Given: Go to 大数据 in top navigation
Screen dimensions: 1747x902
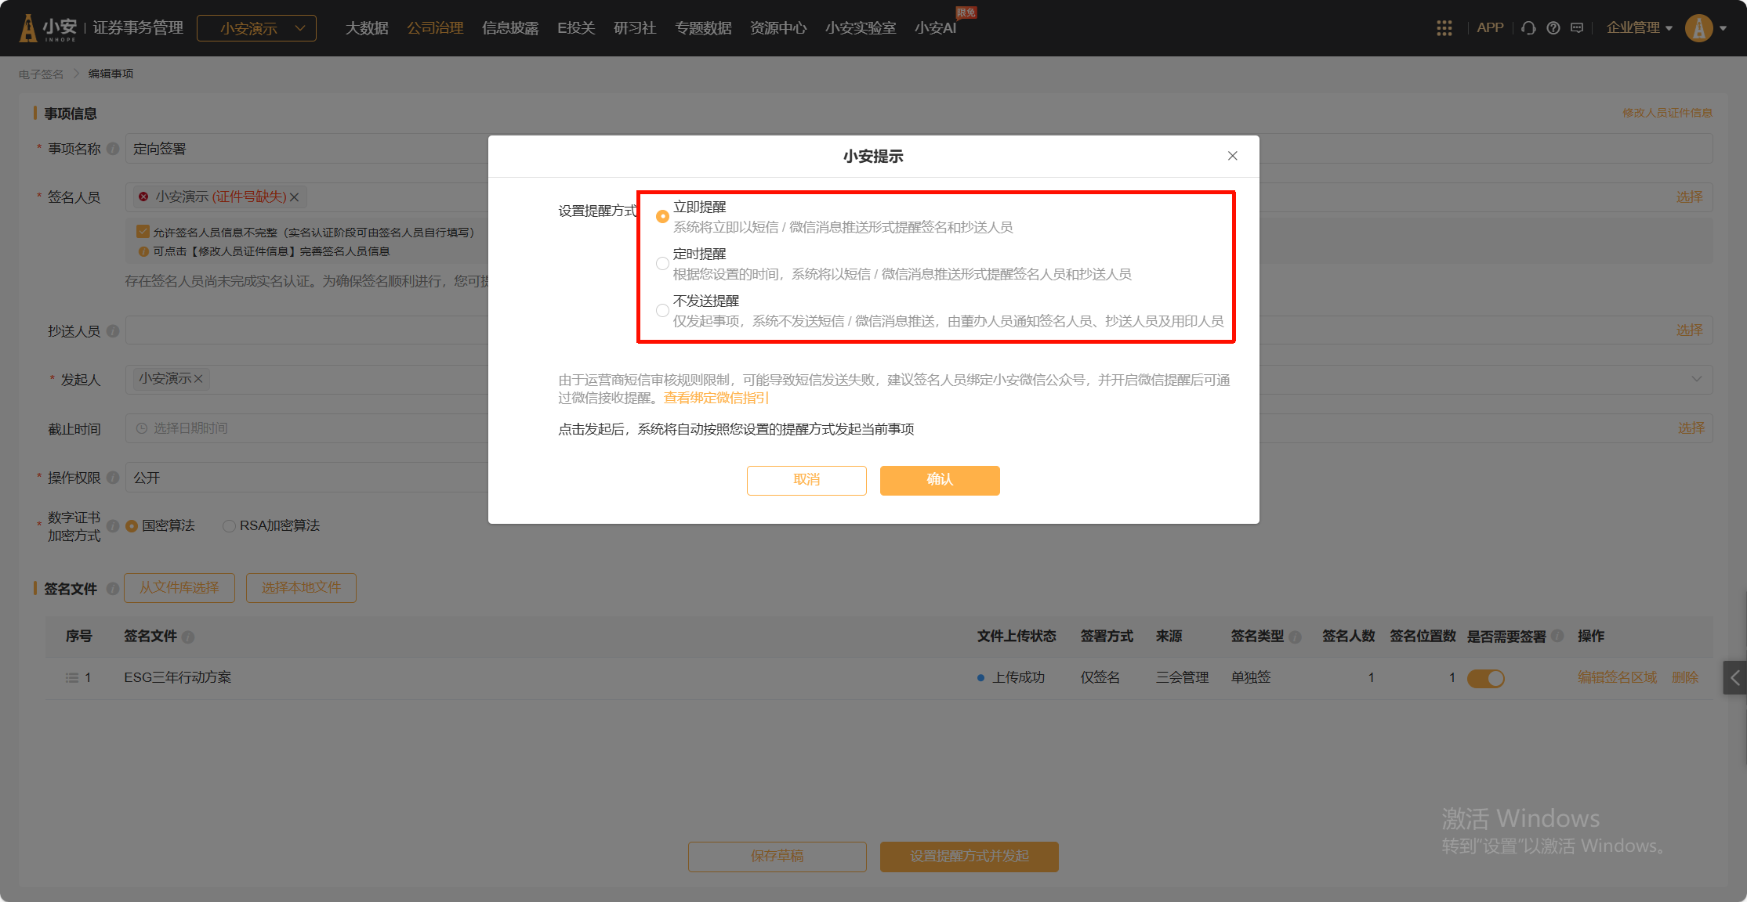Looking at the screenshot, I should [x=367, y=28].
